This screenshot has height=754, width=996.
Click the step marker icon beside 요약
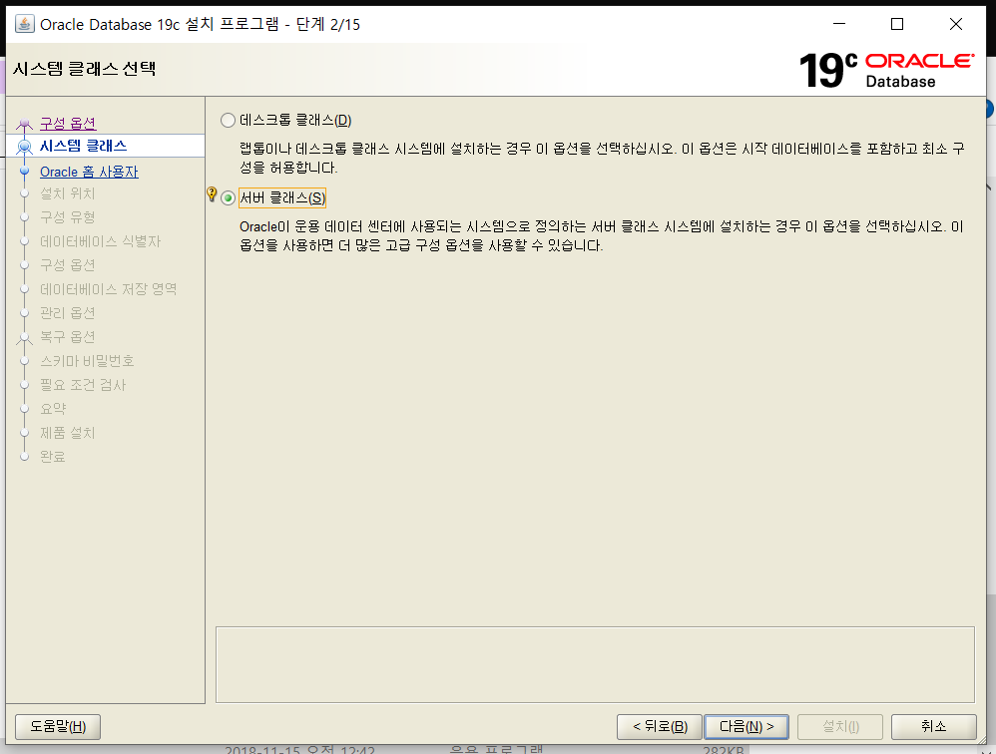tap(25, 409)
